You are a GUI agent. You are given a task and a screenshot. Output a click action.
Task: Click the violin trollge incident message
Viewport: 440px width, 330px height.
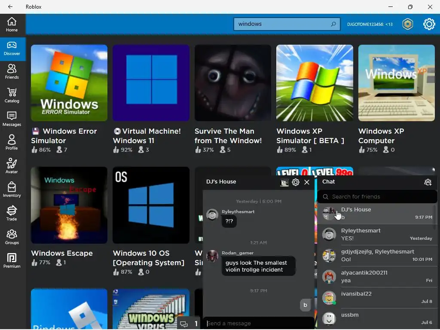click(x=258, y=266)
